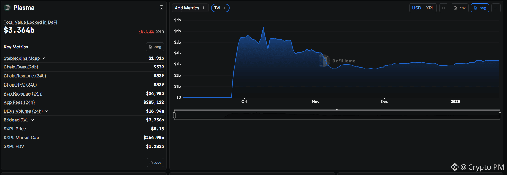
Task: Click App Revenue (24h) label
Action: pyautogui.click(x=23, y=93)
